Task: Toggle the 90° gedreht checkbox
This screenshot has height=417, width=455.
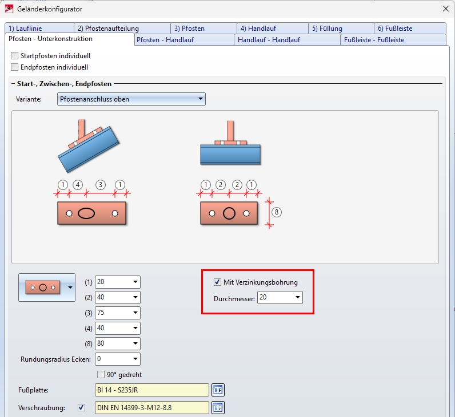Action: [101, 374]
